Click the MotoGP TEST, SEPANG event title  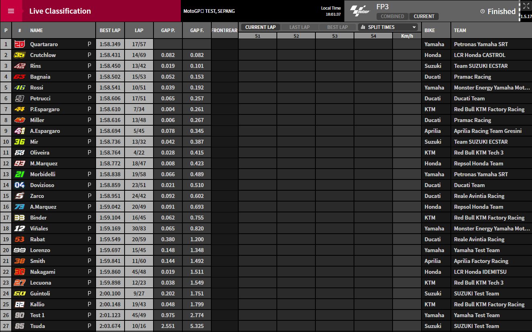pyautogui.click(x=209, y=11)
